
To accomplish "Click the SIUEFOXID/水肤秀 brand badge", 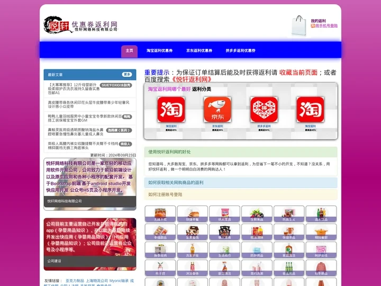I will [x=116, y=85].
